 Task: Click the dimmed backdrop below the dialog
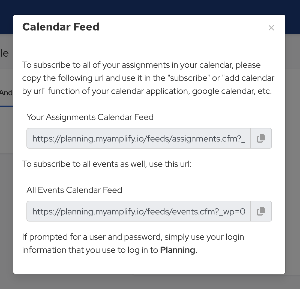pos(150,282)
